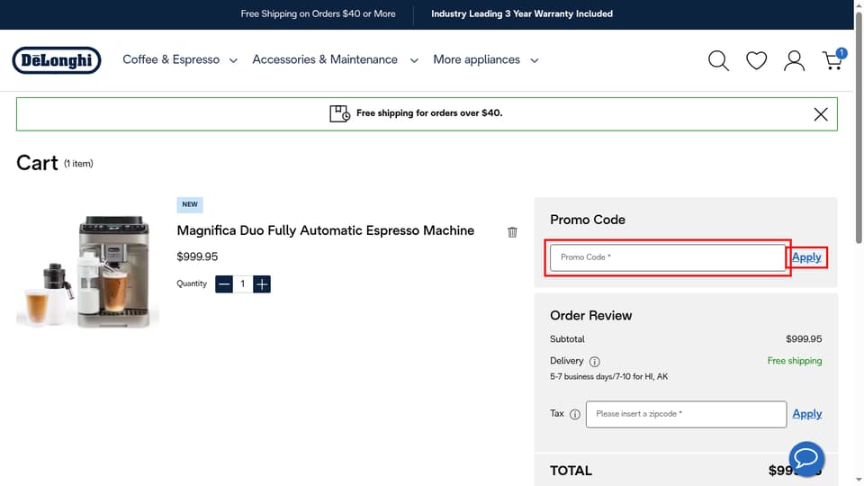Image resolution: width=864 pixels, height=486 pixels.
Task: Decrease quantity with minus button
Action: click(x=224, y=284)
